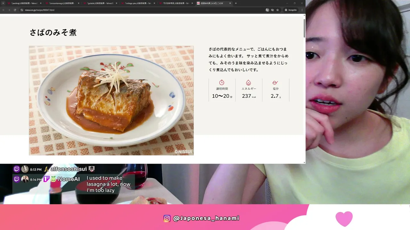410x230 pixels.
Task: Reload the Nissui recipe page
Action: [15, 10]
